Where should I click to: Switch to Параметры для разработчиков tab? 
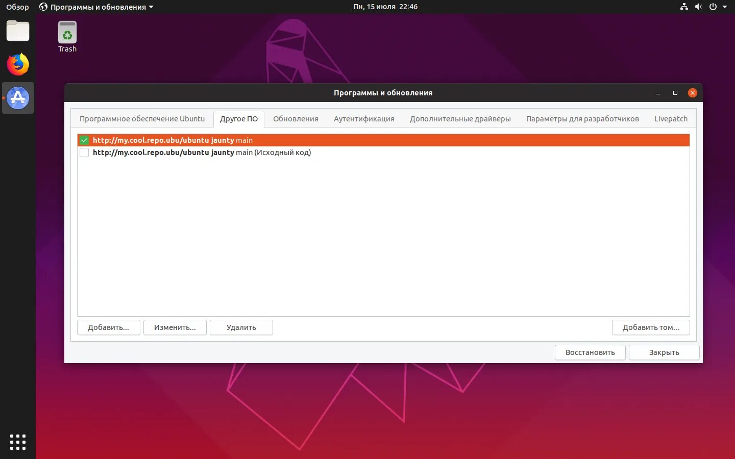[x=582, y=119]
